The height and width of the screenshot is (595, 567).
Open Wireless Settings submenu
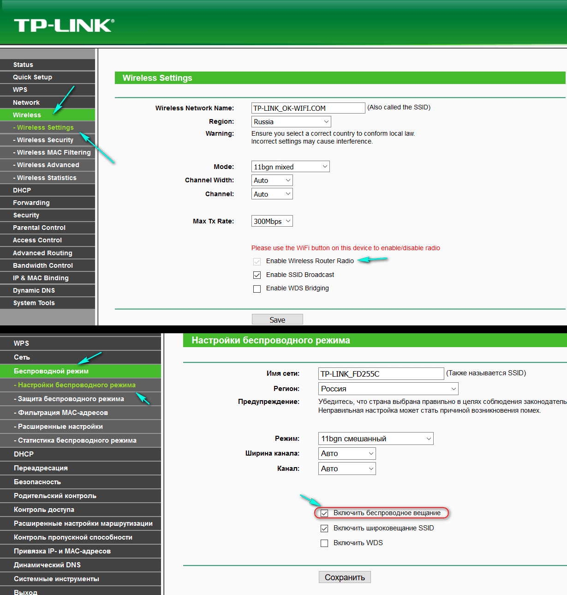[48, 127]
